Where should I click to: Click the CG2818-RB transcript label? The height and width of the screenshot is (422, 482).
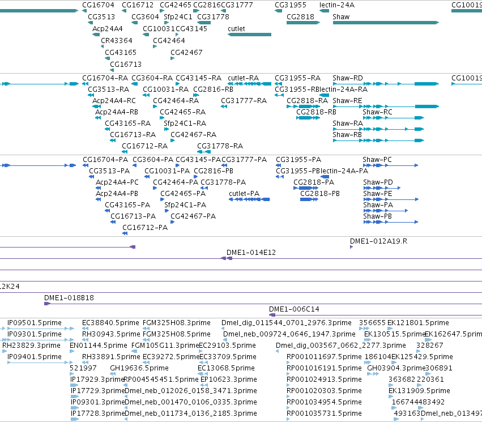316,112
